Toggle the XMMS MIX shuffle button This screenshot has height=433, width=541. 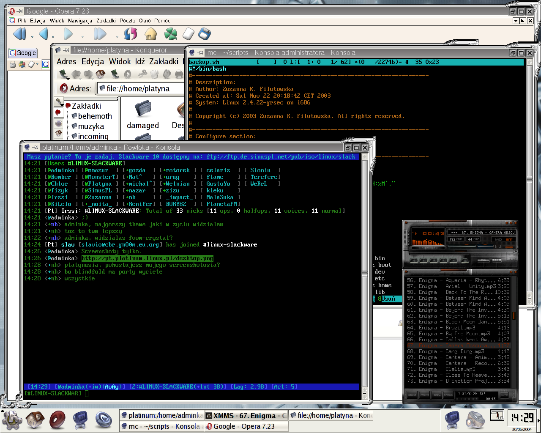coord(484,260)
